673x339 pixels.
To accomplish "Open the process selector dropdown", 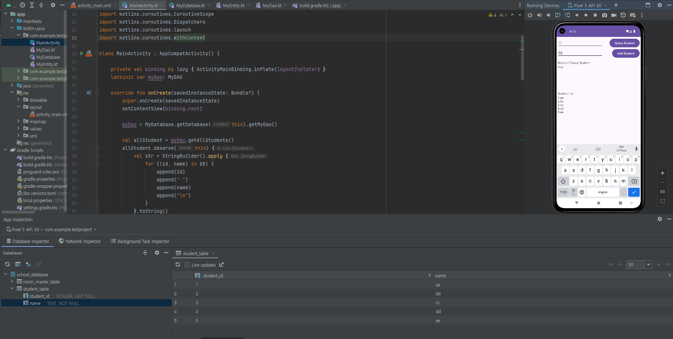I will (x=51, y=229).
